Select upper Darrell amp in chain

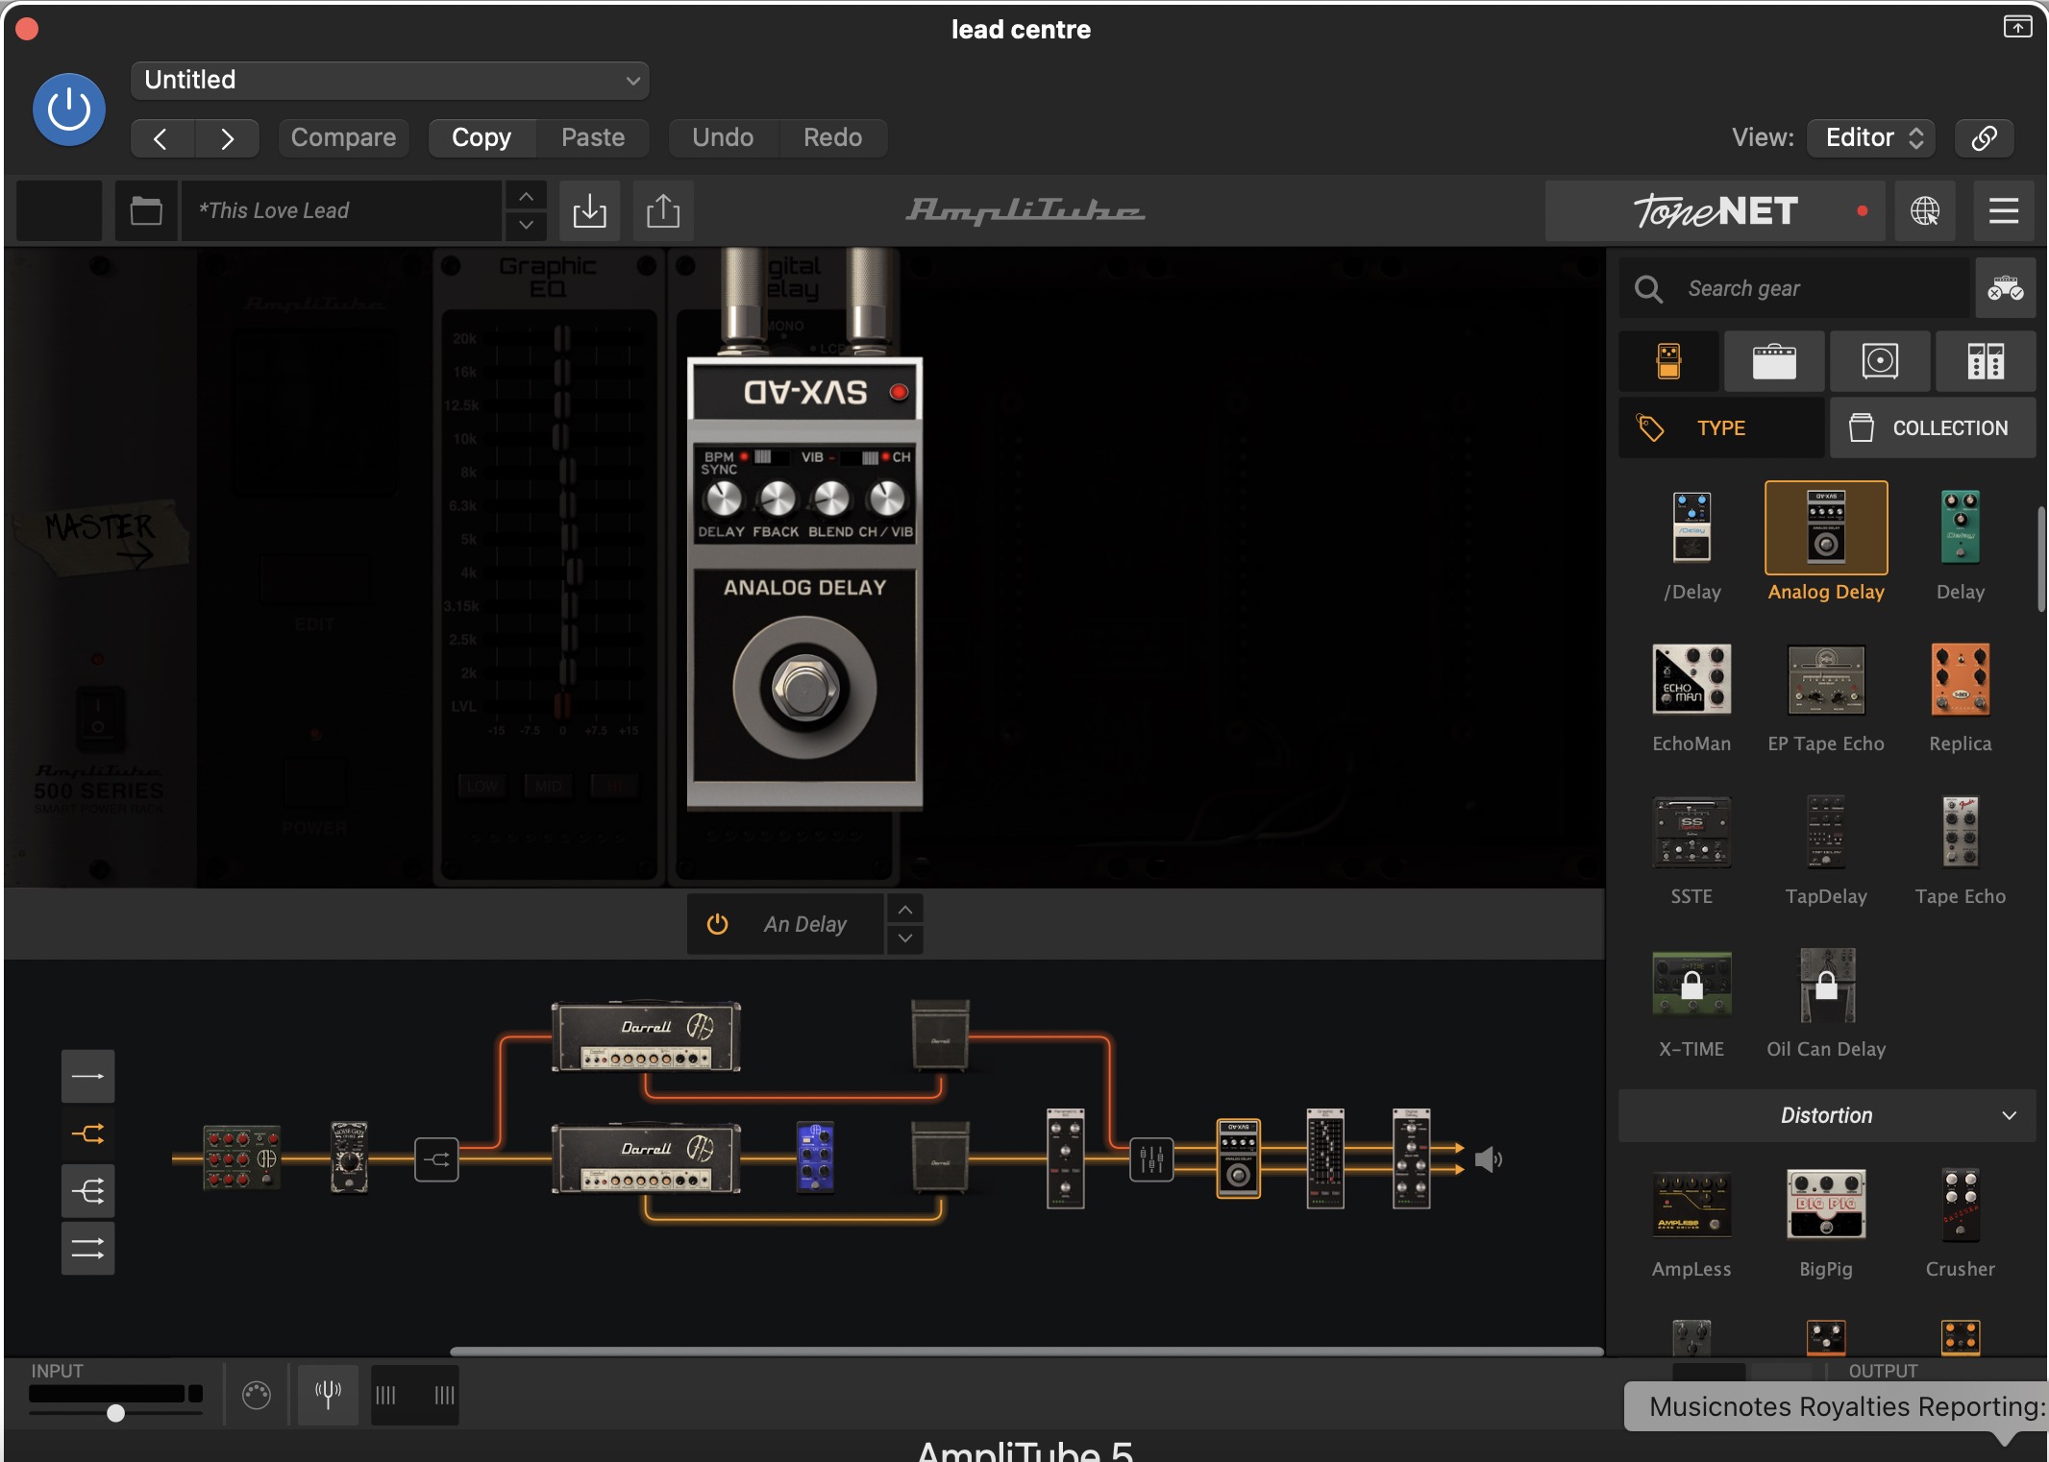pos(646,1036)
